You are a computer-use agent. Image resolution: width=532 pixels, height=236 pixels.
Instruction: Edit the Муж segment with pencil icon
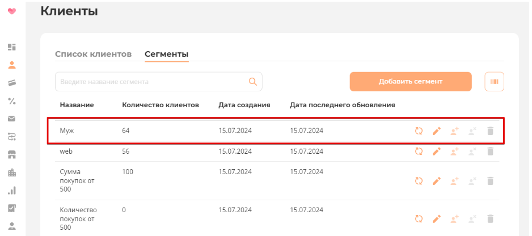click(x=436, y=131)
